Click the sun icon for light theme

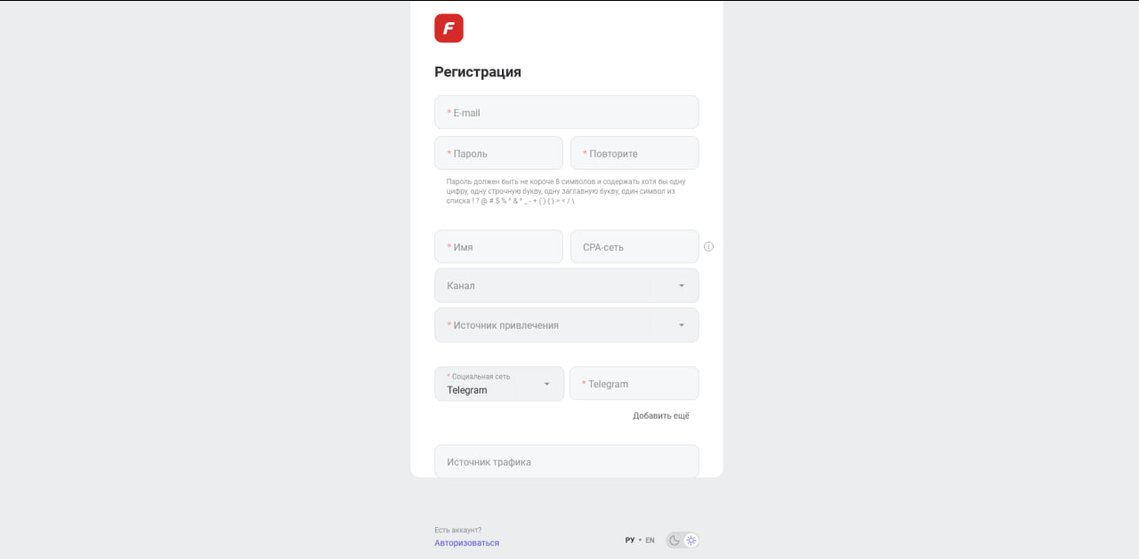click(691, 540)
